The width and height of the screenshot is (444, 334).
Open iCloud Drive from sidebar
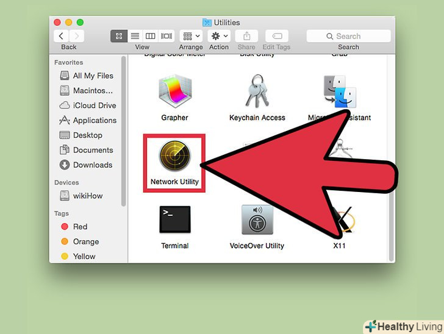point(87,105)
